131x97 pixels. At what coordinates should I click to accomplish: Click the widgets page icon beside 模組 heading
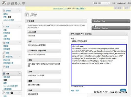(27, 15)
